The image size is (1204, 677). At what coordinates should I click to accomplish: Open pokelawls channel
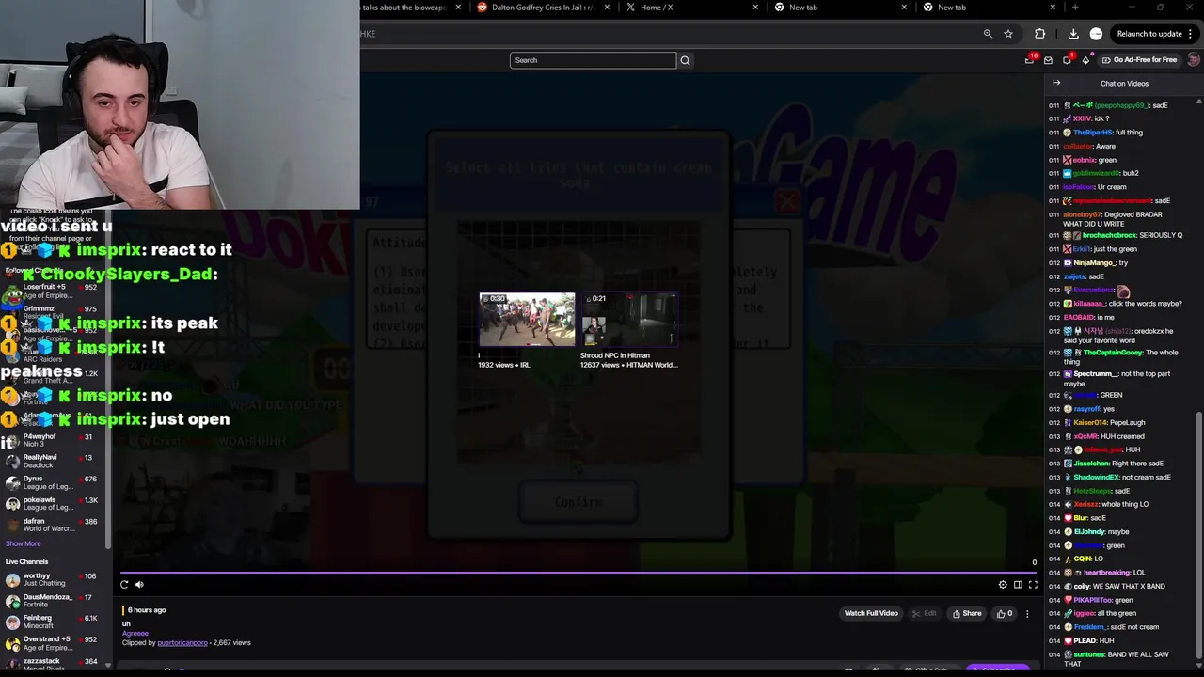click(x=55, y=503)
